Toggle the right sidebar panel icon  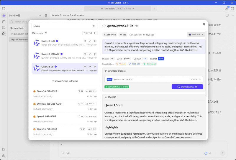point(232,9)
